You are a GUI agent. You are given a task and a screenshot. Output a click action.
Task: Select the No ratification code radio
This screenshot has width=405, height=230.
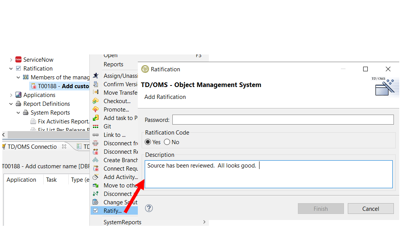(167, 142)
